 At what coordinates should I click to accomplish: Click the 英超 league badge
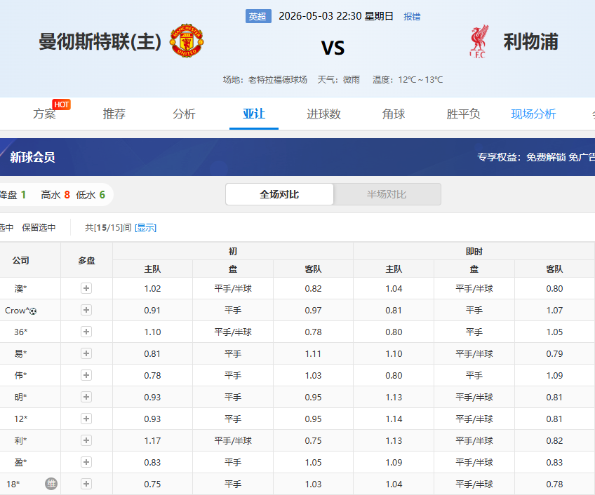click(258, 16)
